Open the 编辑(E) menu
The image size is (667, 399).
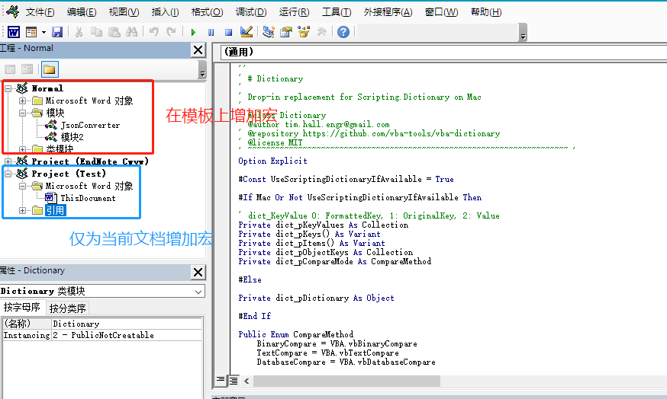tap(82, 12)
